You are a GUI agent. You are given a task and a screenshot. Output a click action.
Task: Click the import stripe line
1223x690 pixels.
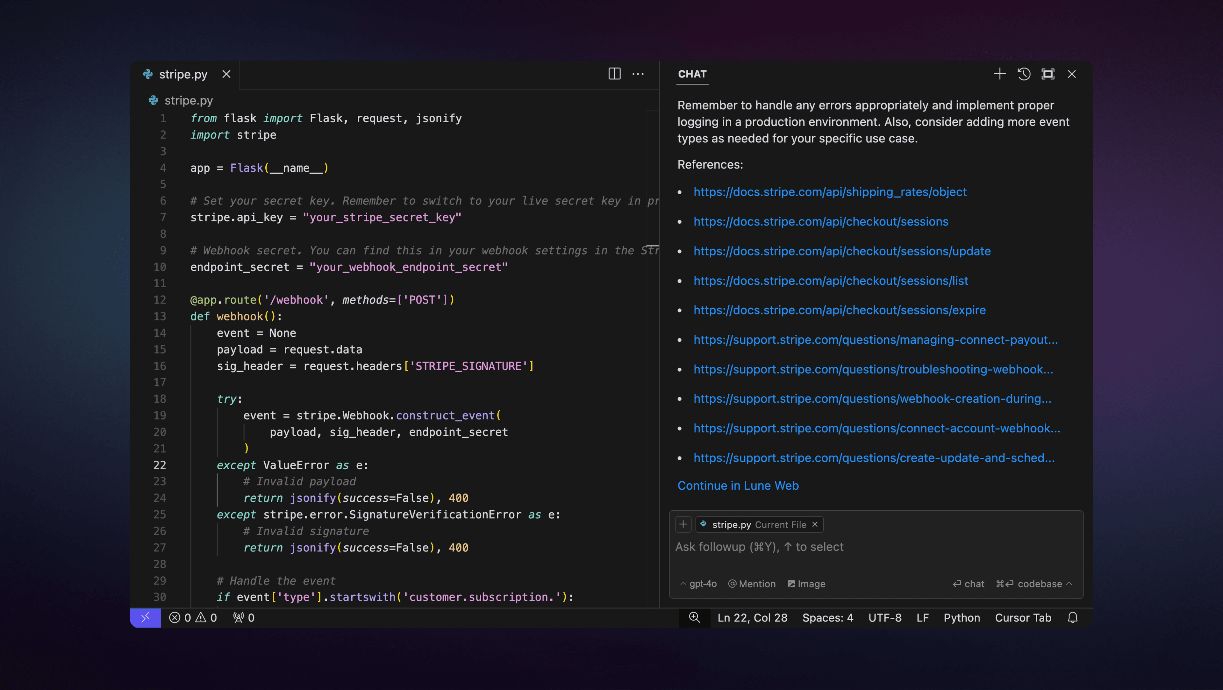pos(233,135)
